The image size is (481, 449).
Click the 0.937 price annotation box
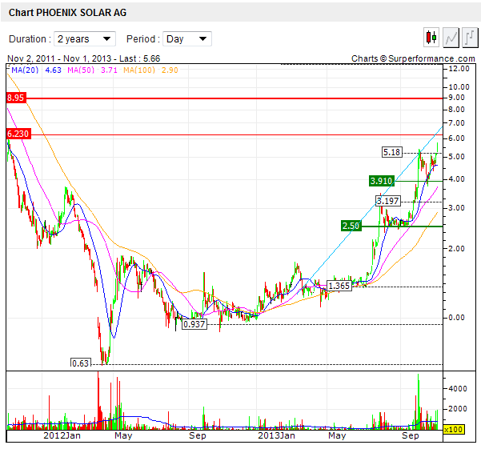point(194,324)
